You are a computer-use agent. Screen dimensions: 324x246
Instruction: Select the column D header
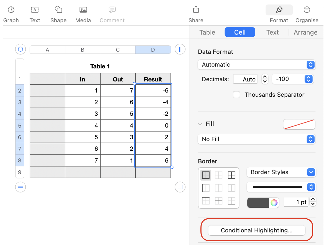click(153, 50)
